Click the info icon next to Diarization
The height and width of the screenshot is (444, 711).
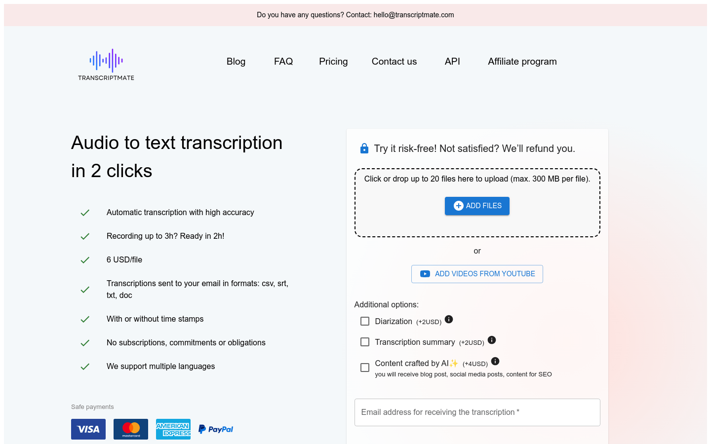(449, 319)
